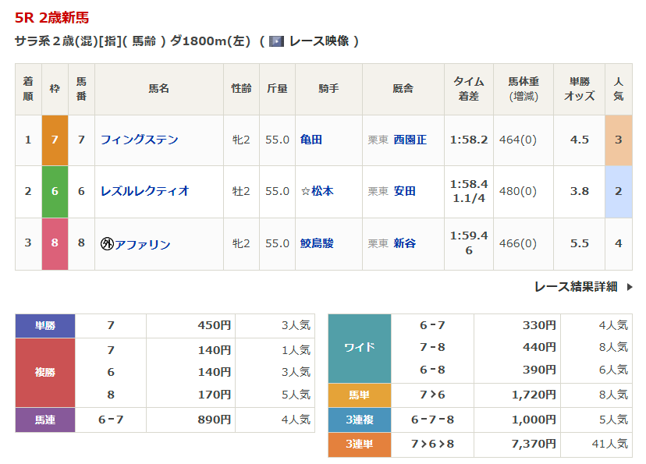
Task: Open trainer 新谷 stable page
Action: (x=404, y=243)
